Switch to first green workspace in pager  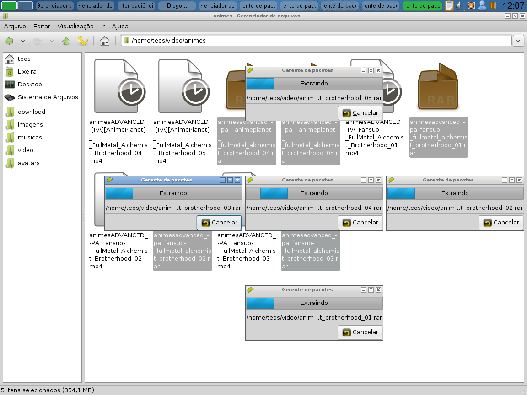click(9, 5)
